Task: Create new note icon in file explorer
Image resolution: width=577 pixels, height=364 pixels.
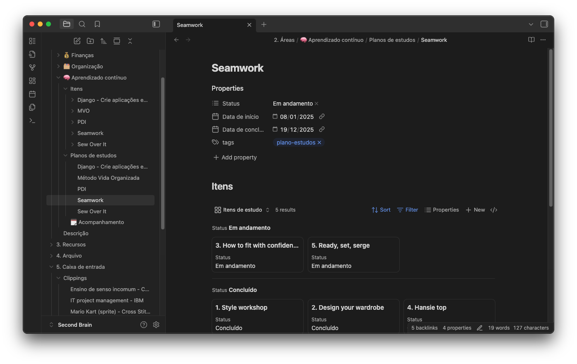Action: pyautogui.click(x=77, y=41)
